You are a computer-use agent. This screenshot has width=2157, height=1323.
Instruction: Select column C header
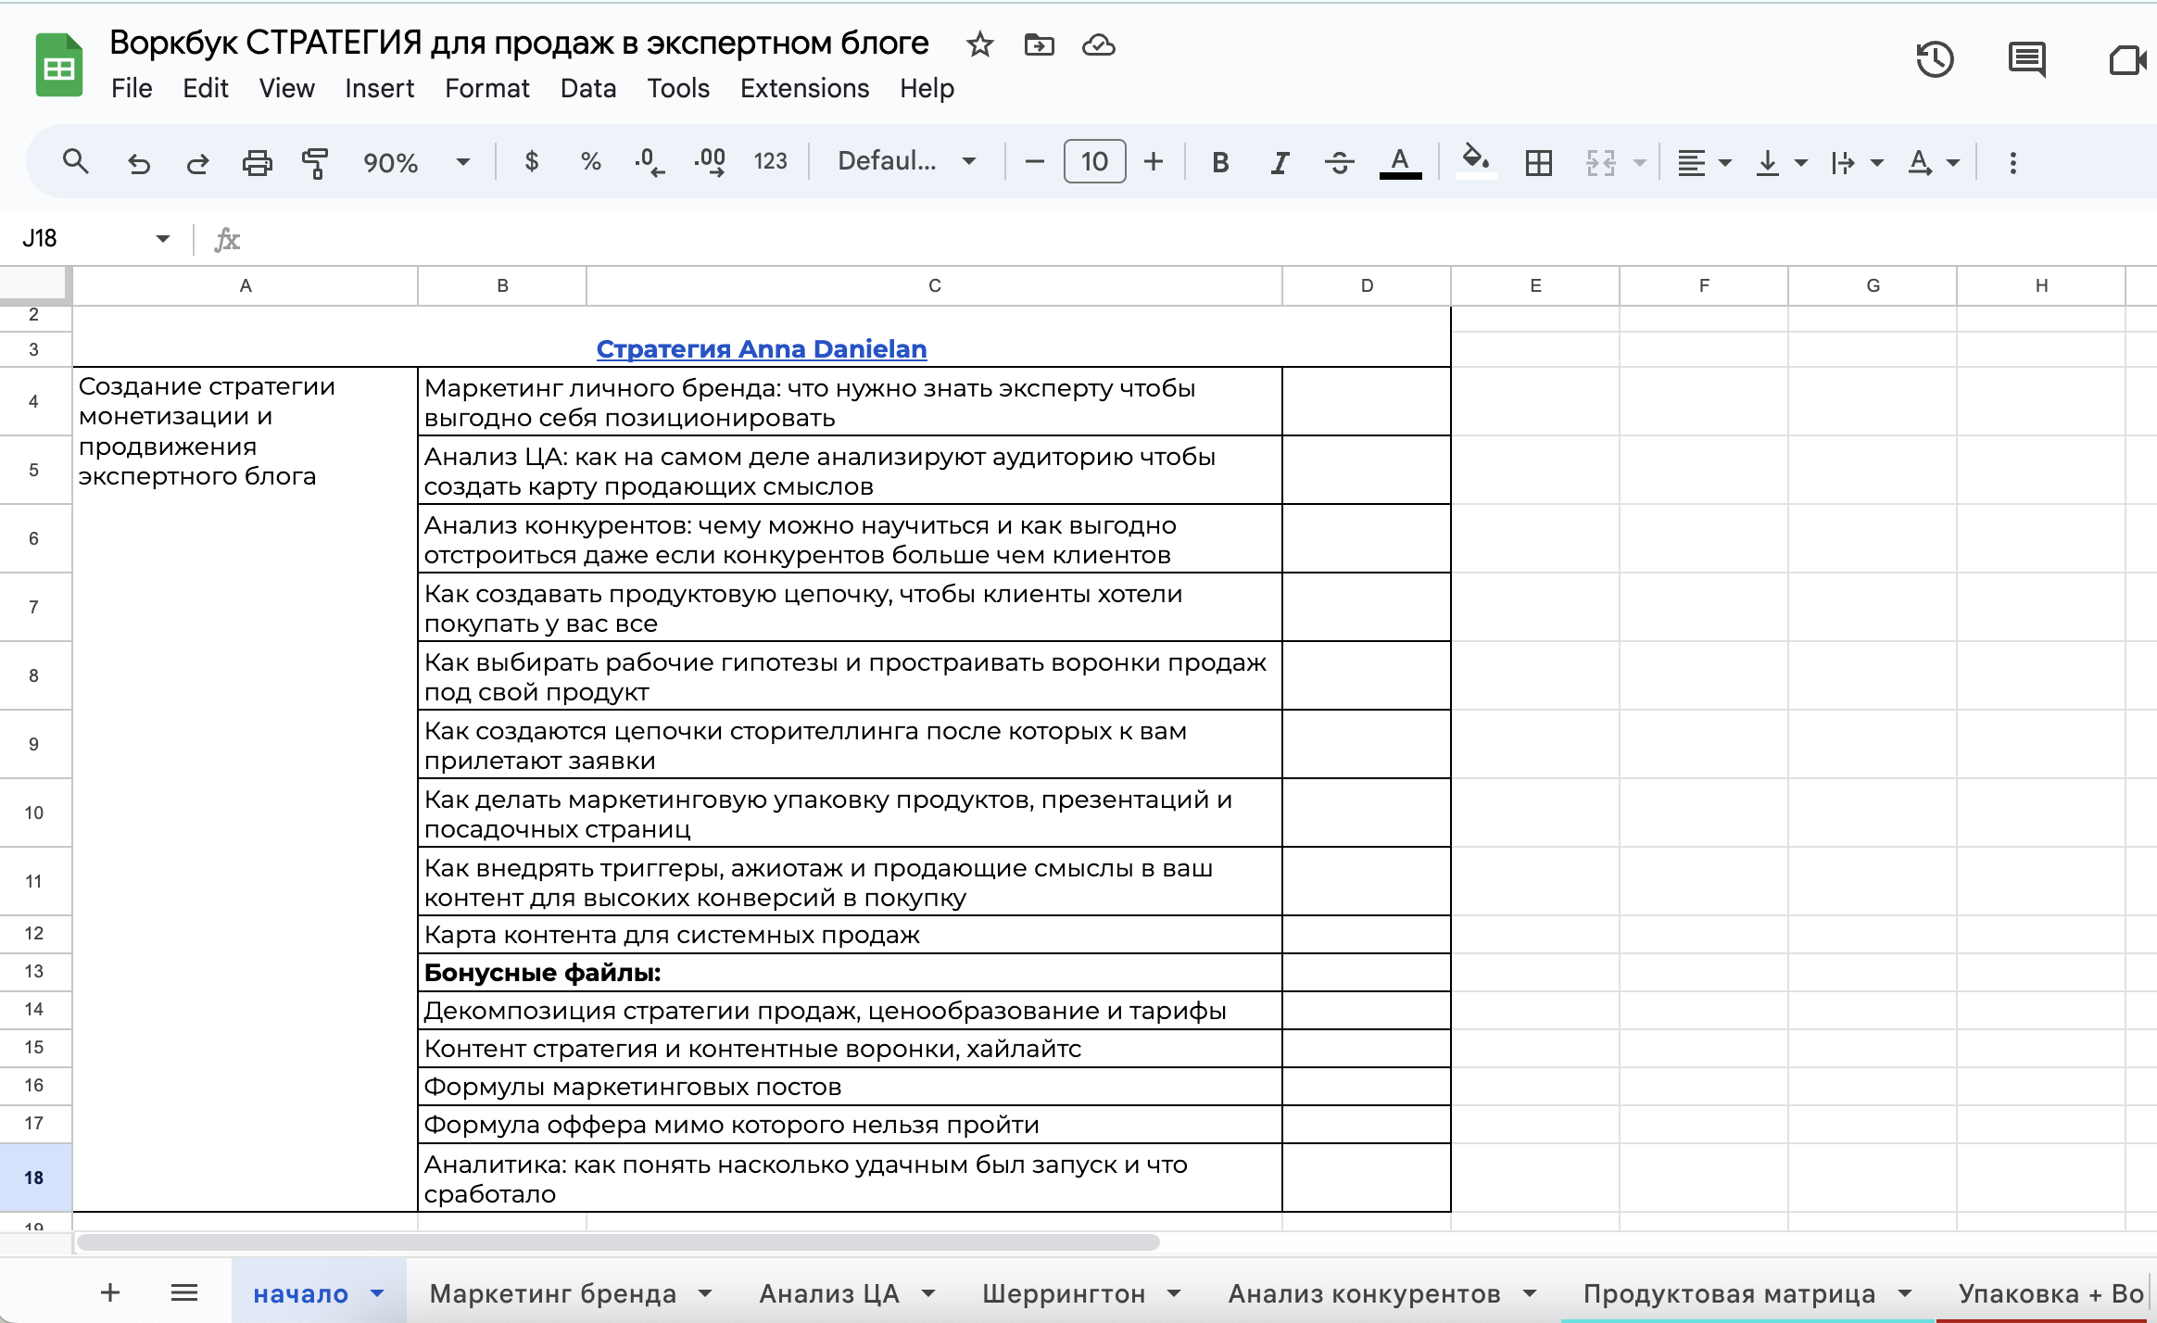pos(934,285)
